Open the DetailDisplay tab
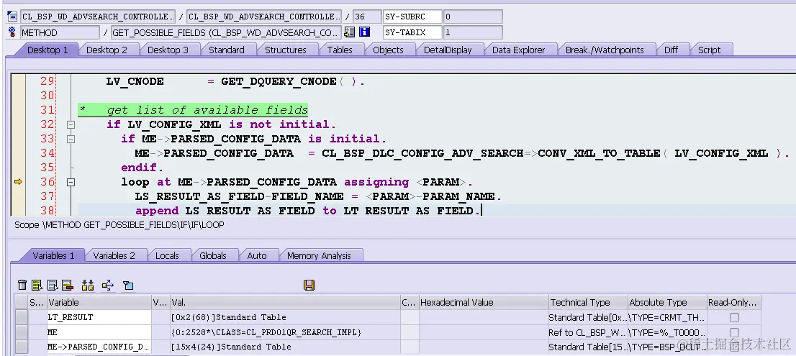Image resolution: width=796 pixels, height=356 pixels. tap(448, 50)
